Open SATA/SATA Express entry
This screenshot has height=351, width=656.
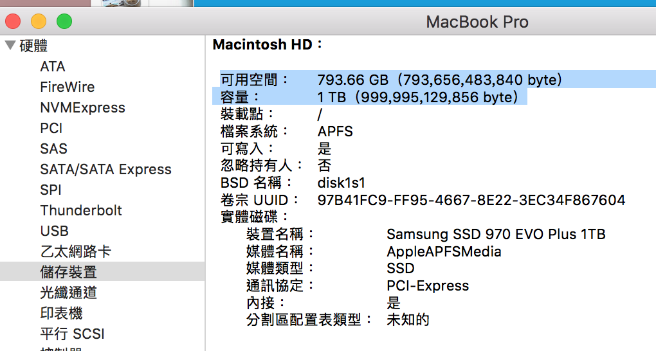click(x=106, y=169)
